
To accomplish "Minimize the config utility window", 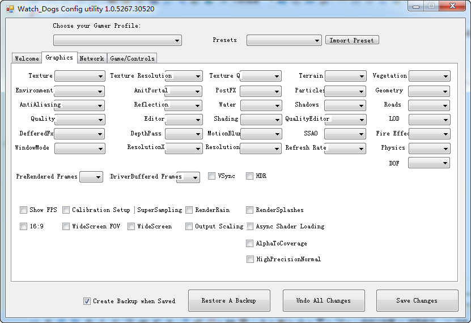I will tap(415, 6).
